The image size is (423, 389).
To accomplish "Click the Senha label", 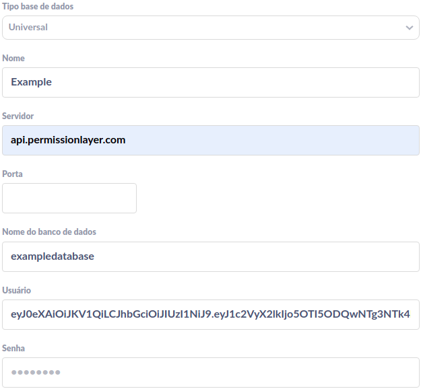I will coord(13,348).
